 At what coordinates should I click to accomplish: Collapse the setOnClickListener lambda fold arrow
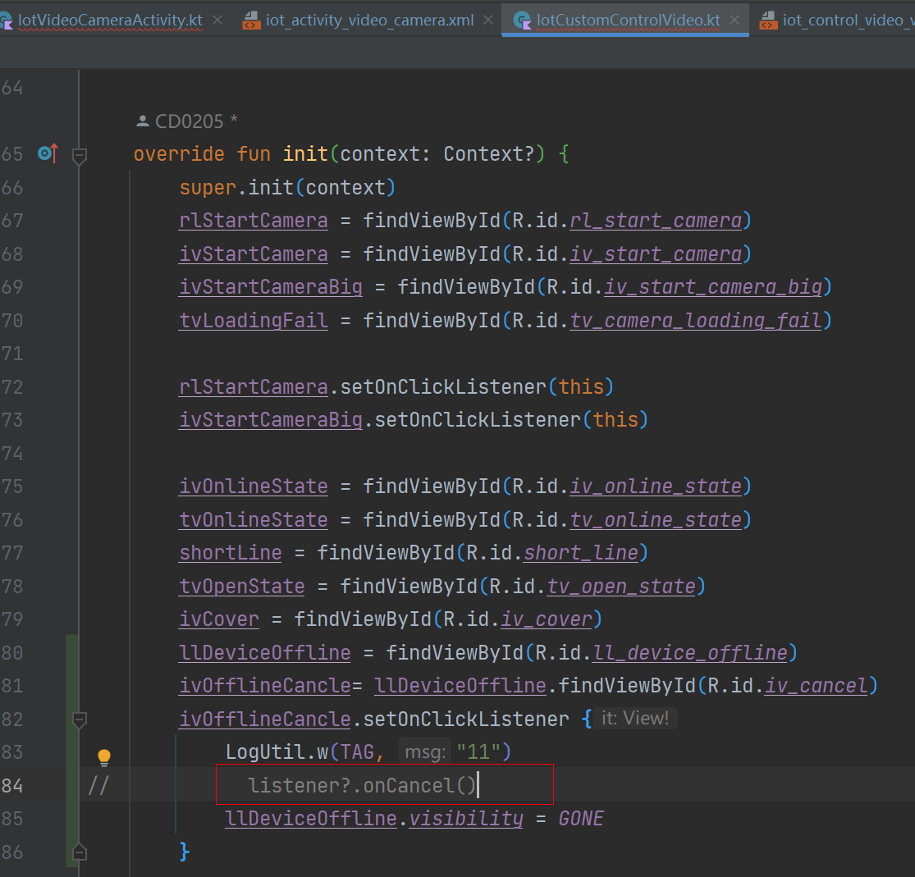(x=79, y=719)
